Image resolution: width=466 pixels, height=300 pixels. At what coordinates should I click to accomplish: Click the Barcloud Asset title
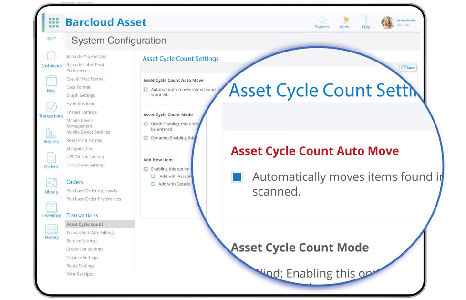106,22
